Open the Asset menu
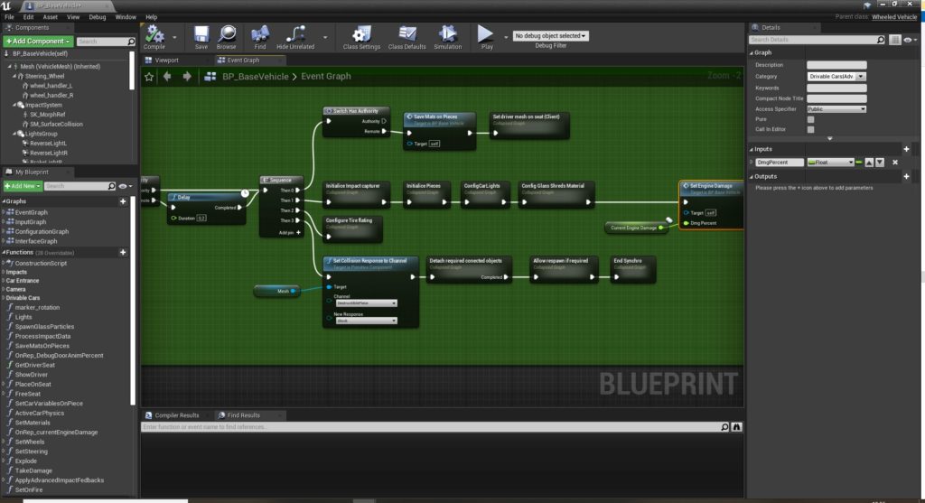The image size is (925, 503). pyautogui.click(x=51, y=17)
